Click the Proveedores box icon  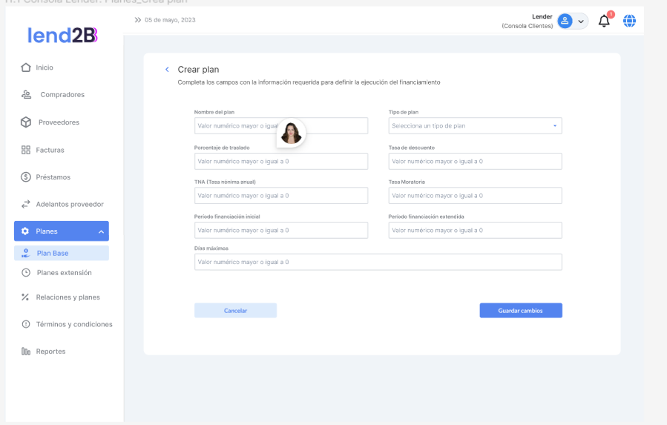[x=26, y=122]
